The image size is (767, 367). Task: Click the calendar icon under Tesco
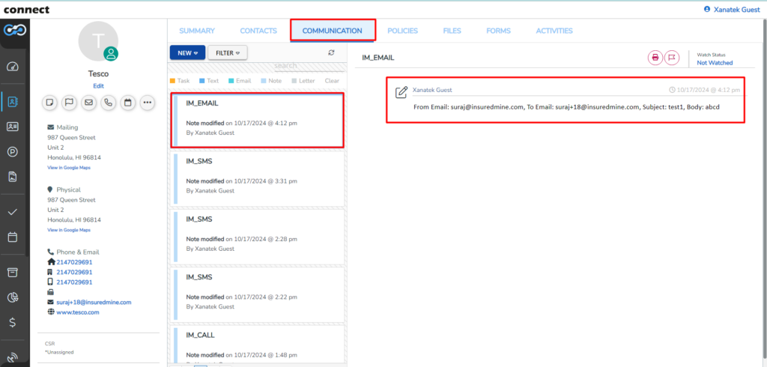(x=127, y=103)
